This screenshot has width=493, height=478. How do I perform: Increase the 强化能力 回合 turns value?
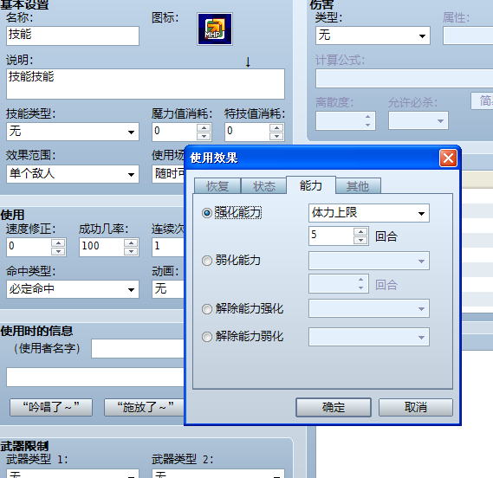[360, 232]
